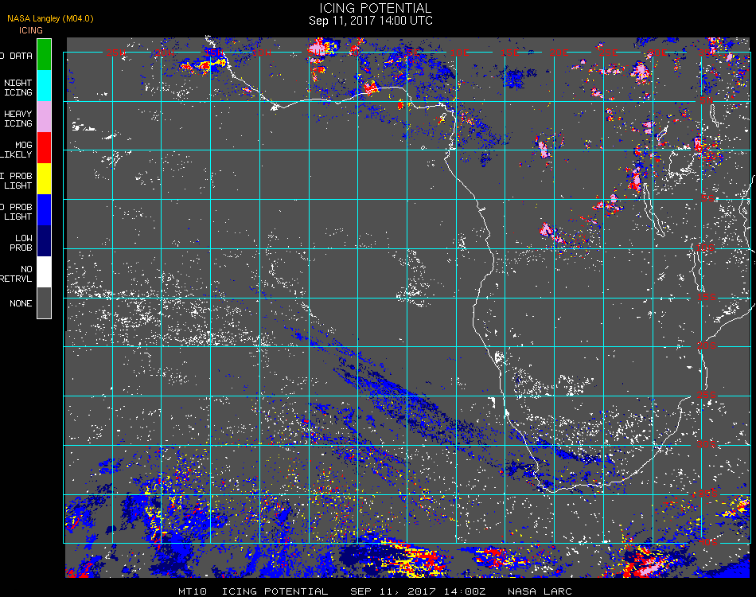
Task: Click 'SEP 11, 2017 14:00Z' in the footer
Action: point(418,591)
